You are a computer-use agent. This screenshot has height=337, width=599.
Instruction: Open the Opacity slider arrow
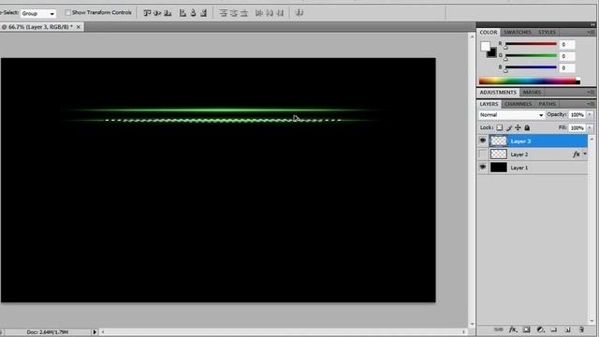(590, 114)
